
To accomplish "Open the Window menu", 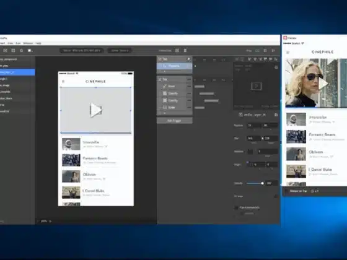I will (28, 43).
